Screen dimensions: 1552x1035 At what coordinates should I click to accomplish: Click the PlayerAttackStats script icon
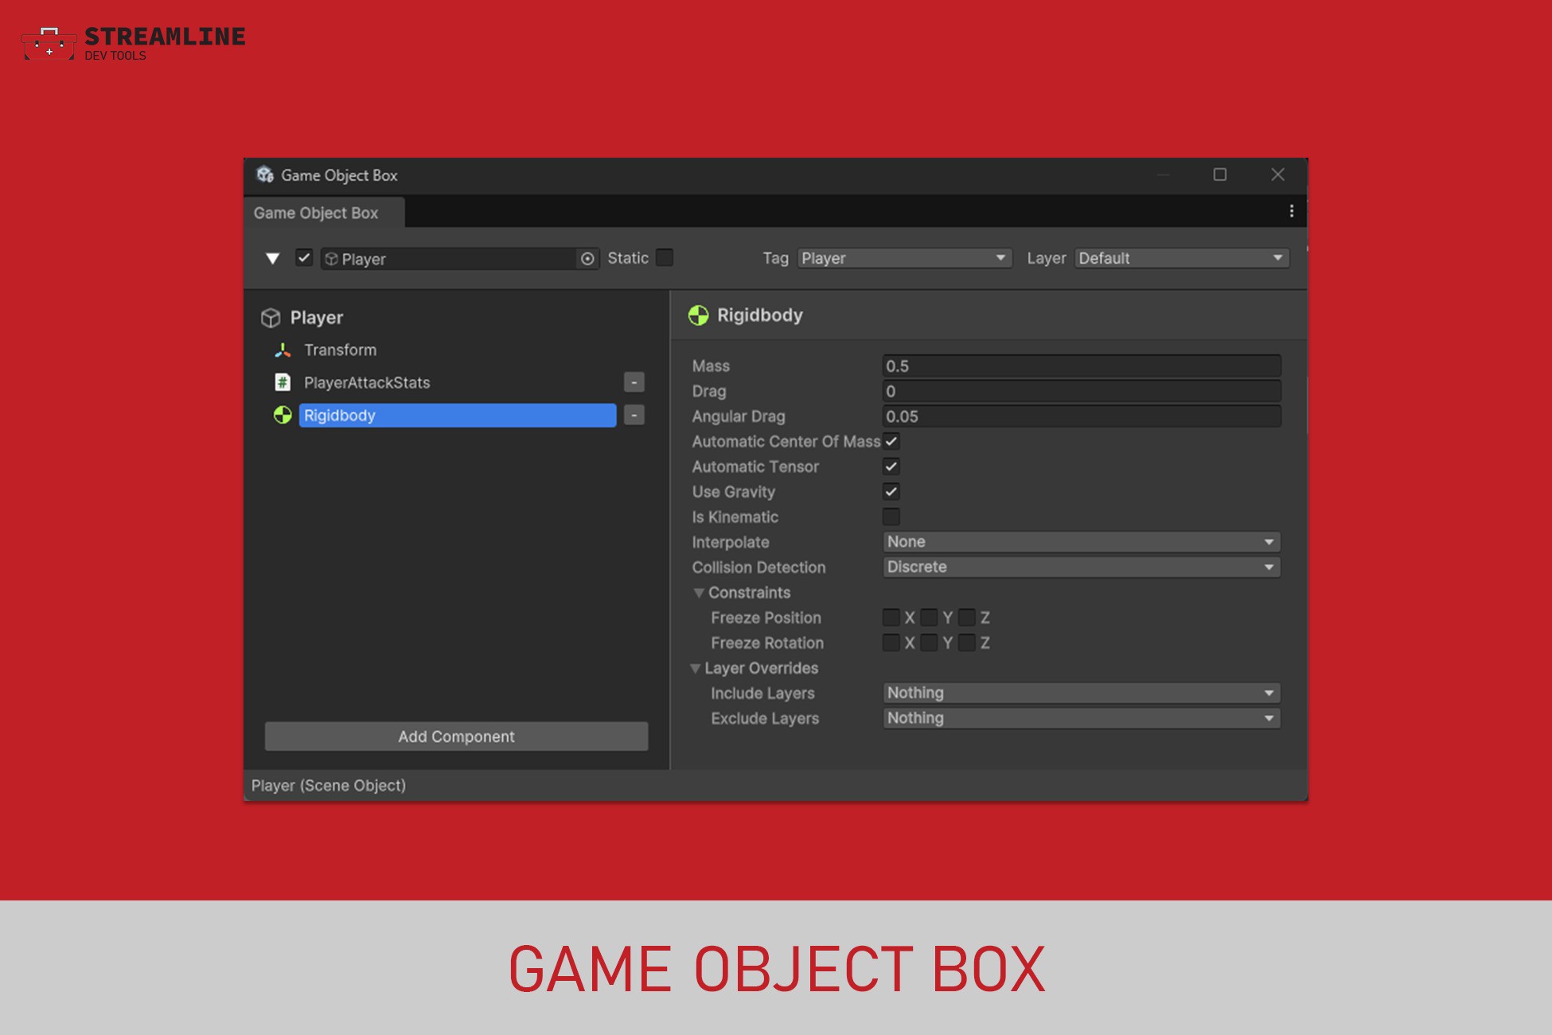click(283, 382)
